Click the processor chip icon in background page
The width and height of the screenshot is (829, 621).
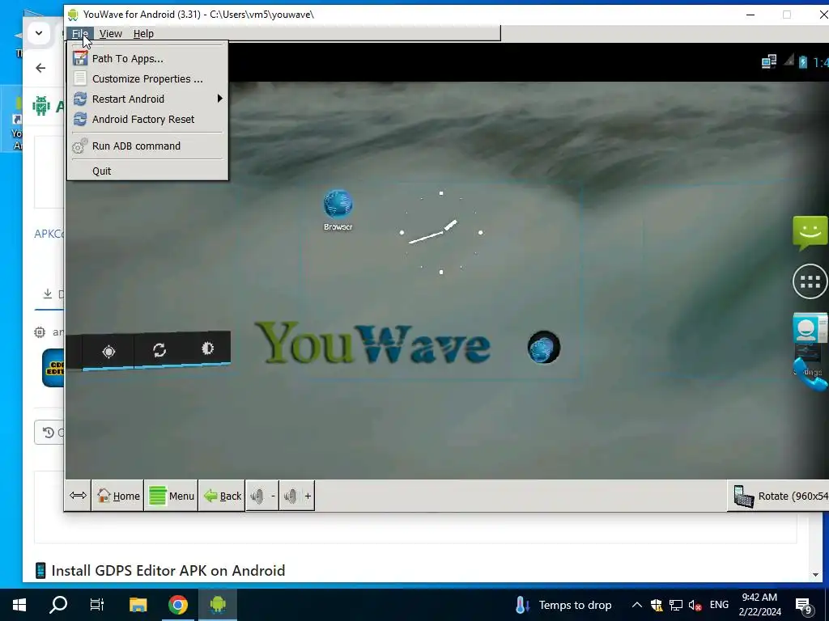coord(40,332)
